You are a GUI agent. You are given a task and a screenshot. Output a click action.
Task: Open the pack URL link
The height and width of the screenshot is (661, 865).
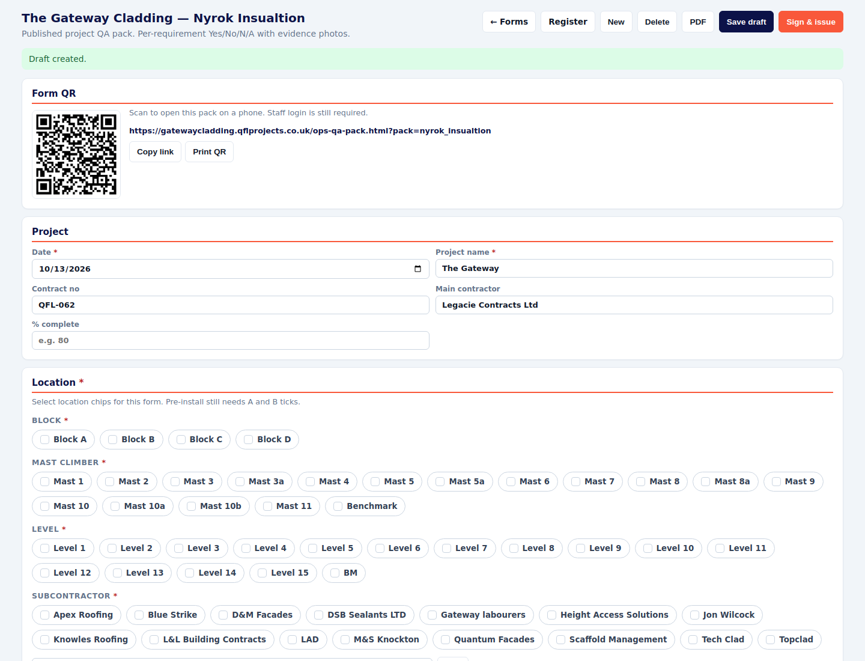[x=310, y=130]
